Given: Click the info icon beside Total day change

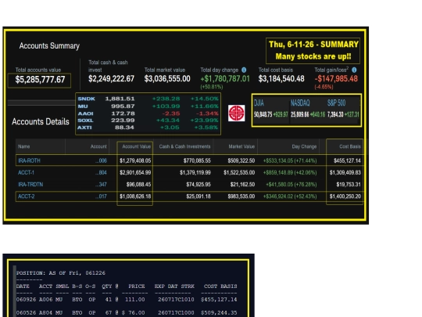Looking at the screenshot, I should (x=244, y=70).
